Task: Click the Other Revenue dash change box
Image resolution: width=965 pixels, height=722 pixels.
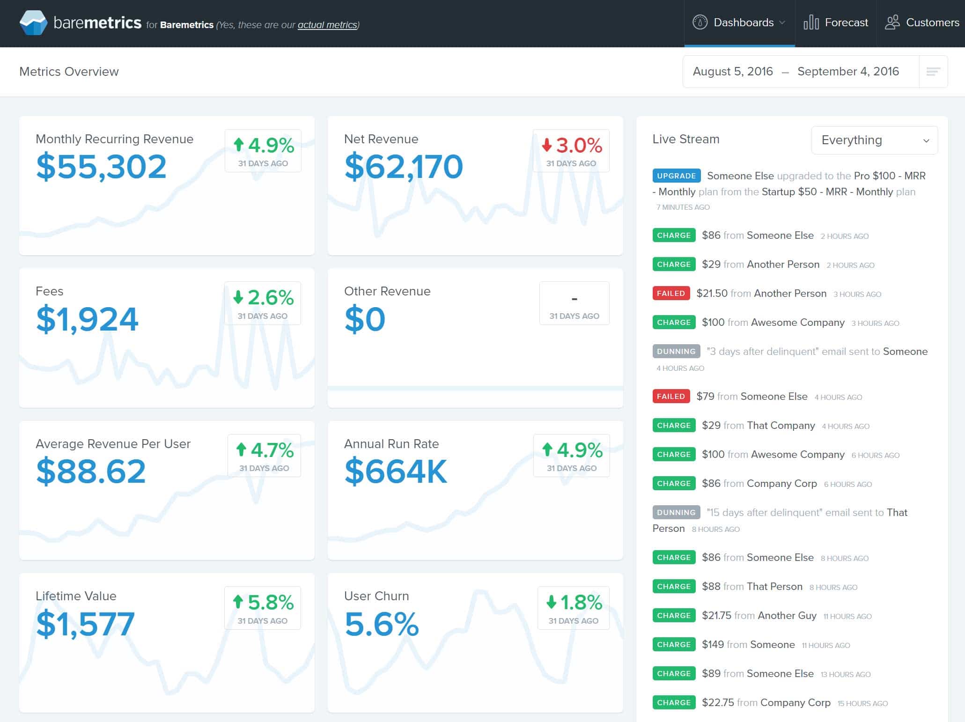Action: click(574, 303)
